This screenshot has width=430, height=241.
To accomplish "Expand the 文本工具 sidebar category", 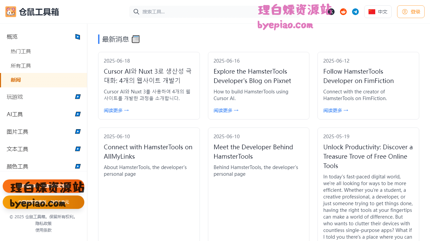I will (78, 149).
